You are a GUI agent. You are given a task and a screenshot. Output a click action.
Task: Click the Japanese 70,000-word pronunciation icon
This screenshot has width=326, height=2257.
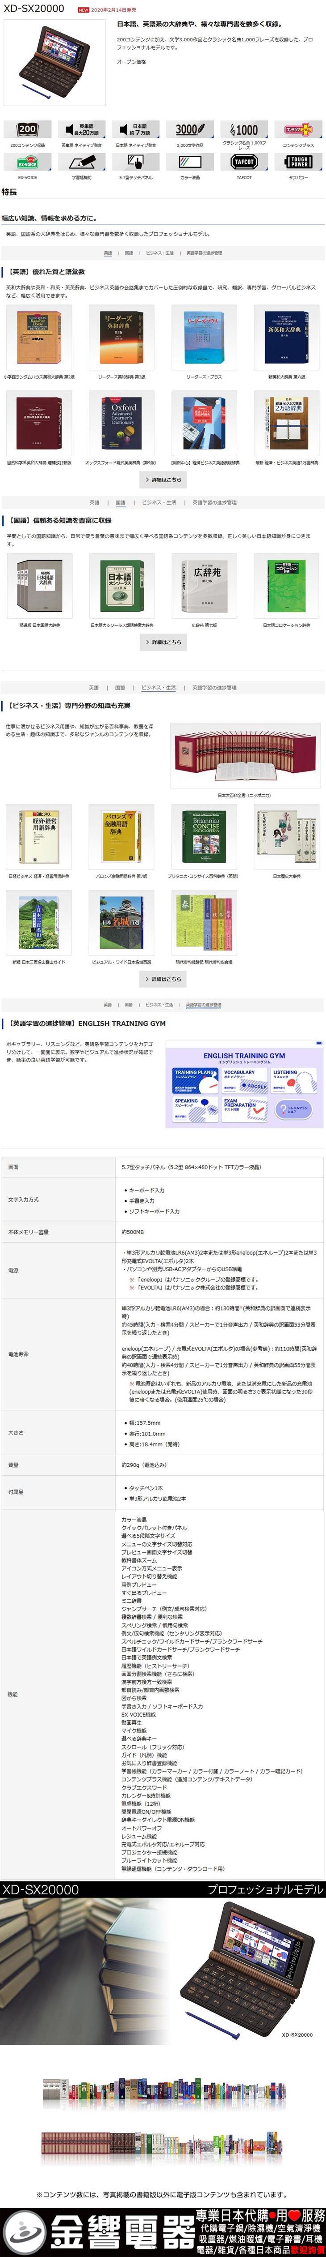(135, 129)
